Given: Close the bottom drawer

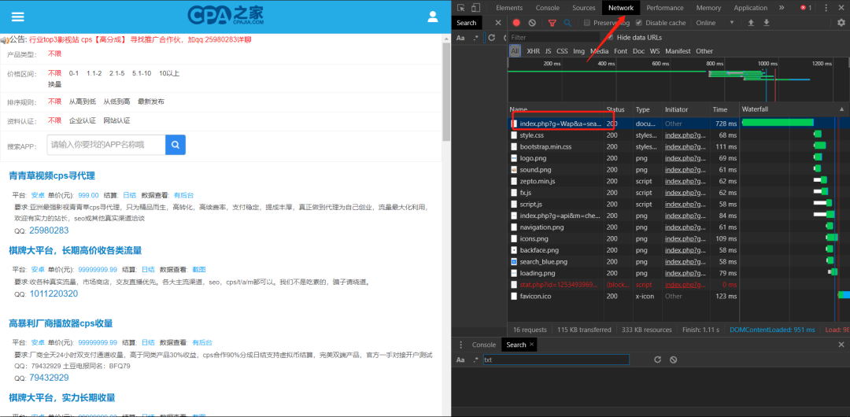Looking at the screenshot, I should 841,345.
